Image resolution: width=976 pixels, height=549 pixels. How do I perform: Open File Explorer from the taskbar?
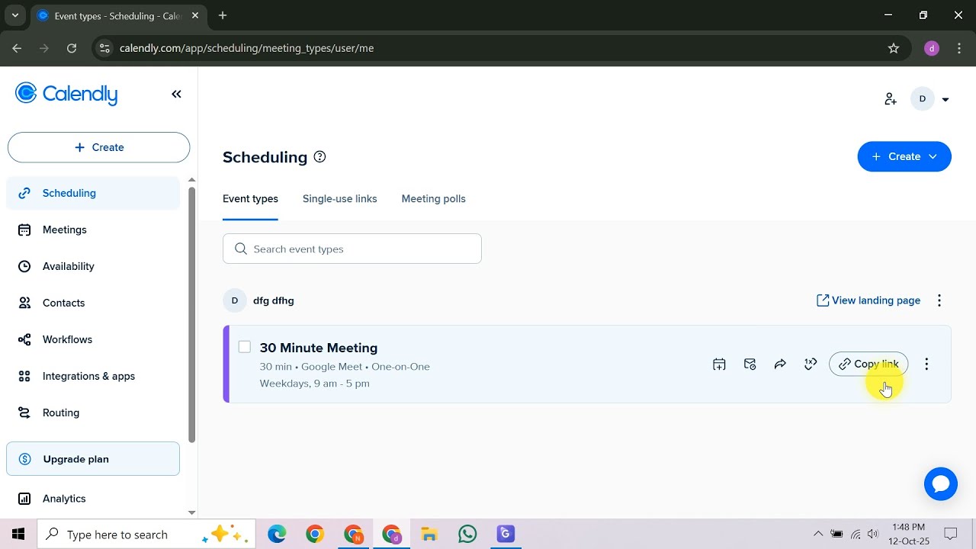[429, 535]
